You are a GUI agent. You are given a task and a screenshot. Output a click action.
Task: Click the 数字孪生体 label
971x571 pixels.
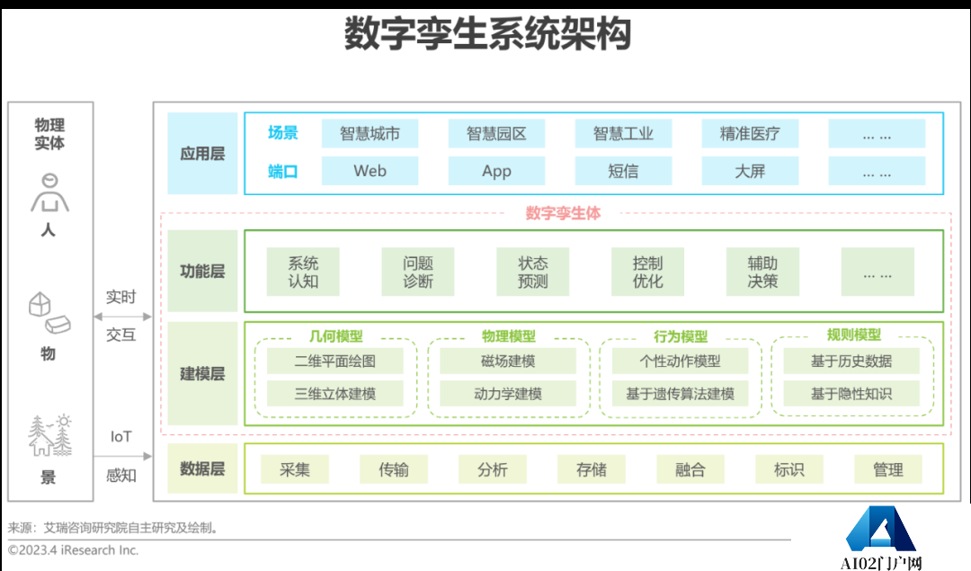[x=563, y=213]
